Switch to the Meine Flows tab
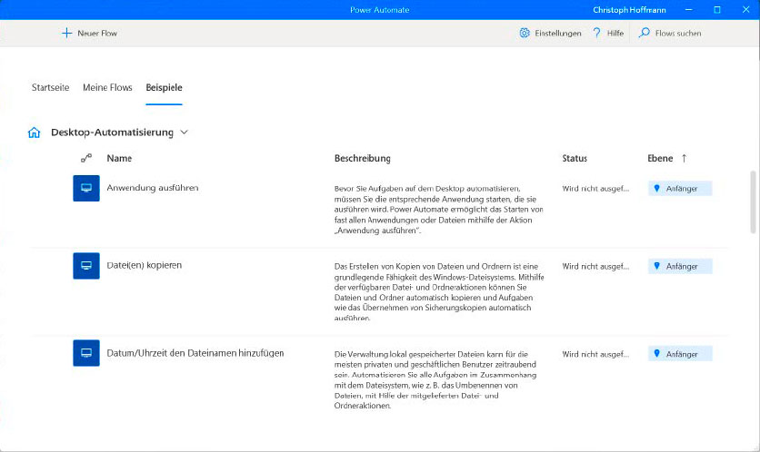 point(107,88)
